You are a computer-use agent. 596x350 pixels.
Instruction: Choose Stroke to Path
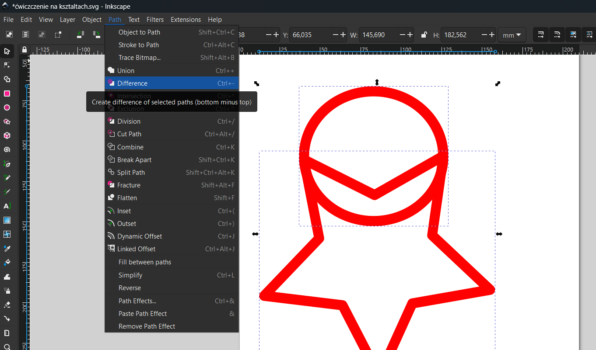tap(172, 45)
